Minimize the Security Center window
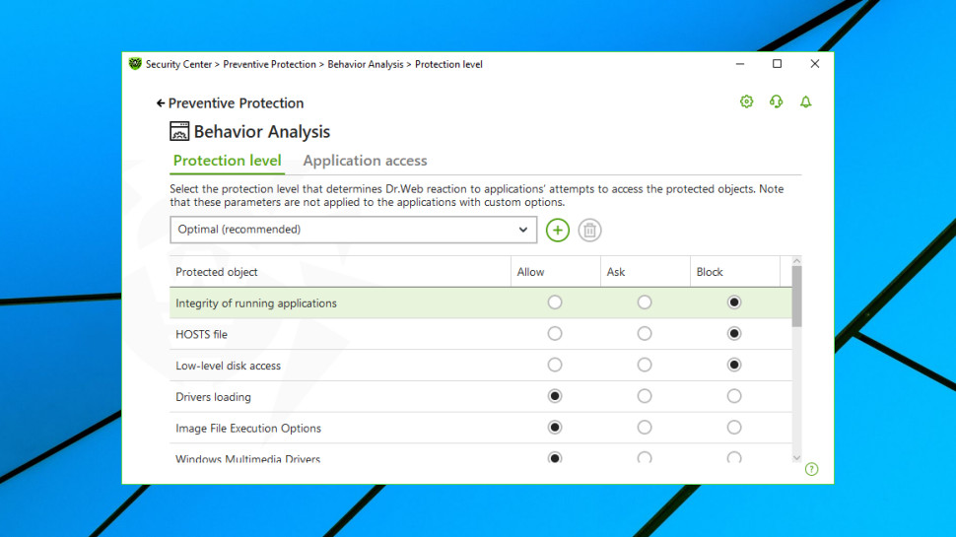Screen dimensions: 956x537 [x=739, y=64]
